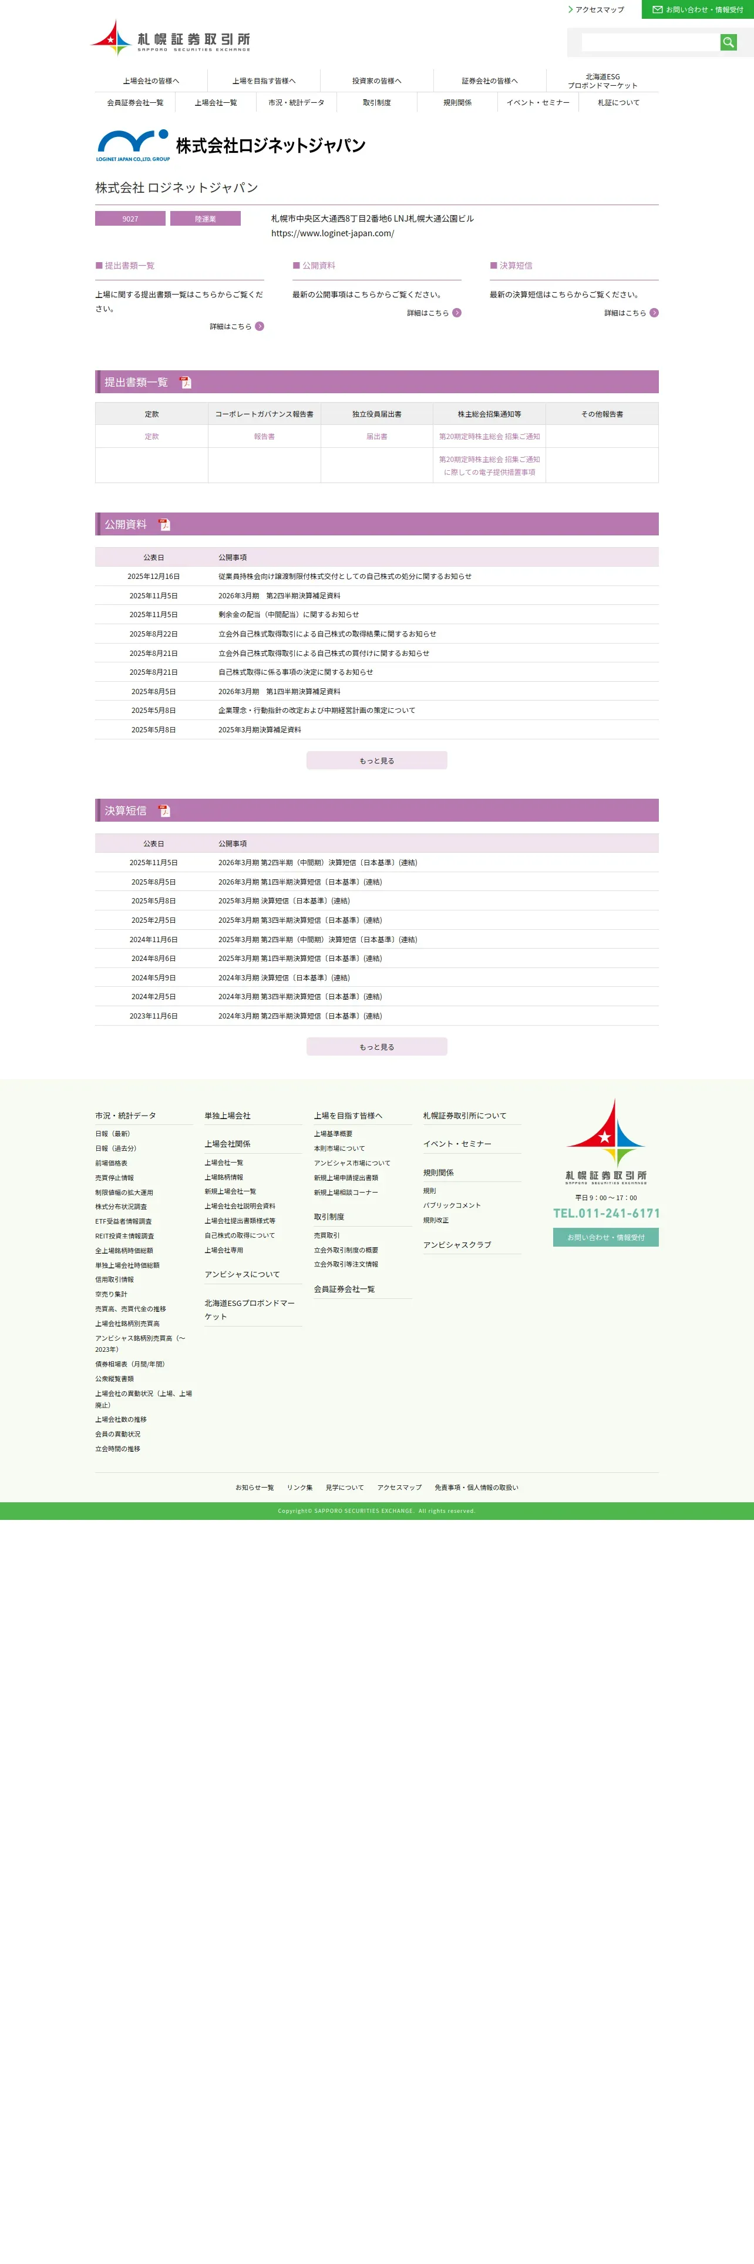Open 上場を目指す皆様へ menu

[264, 81]
